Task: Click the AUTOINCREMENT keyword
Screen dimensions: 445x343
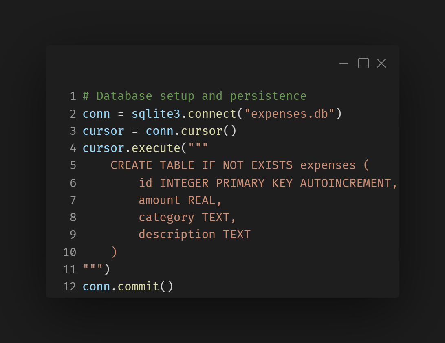Action: 345,183
